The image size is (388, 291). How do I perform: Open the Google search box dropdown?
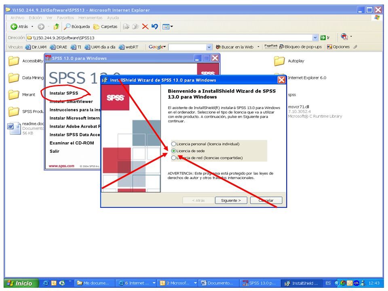coord(209,47)
